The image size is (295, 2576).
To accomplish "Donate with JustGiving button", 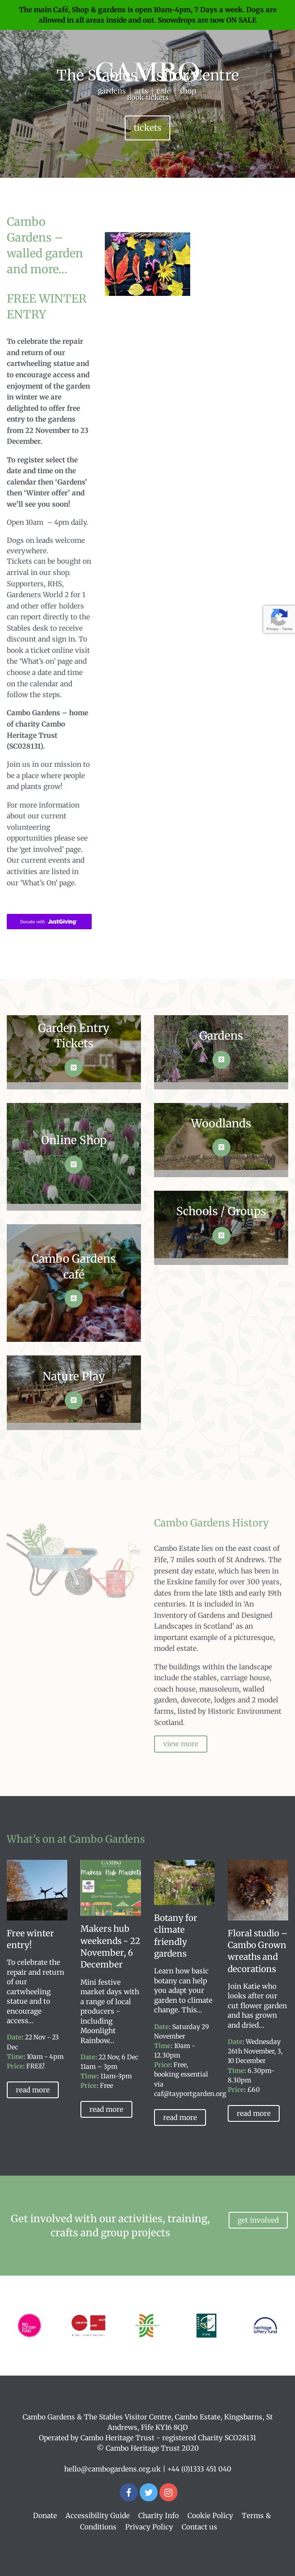I will pos(49,921).
